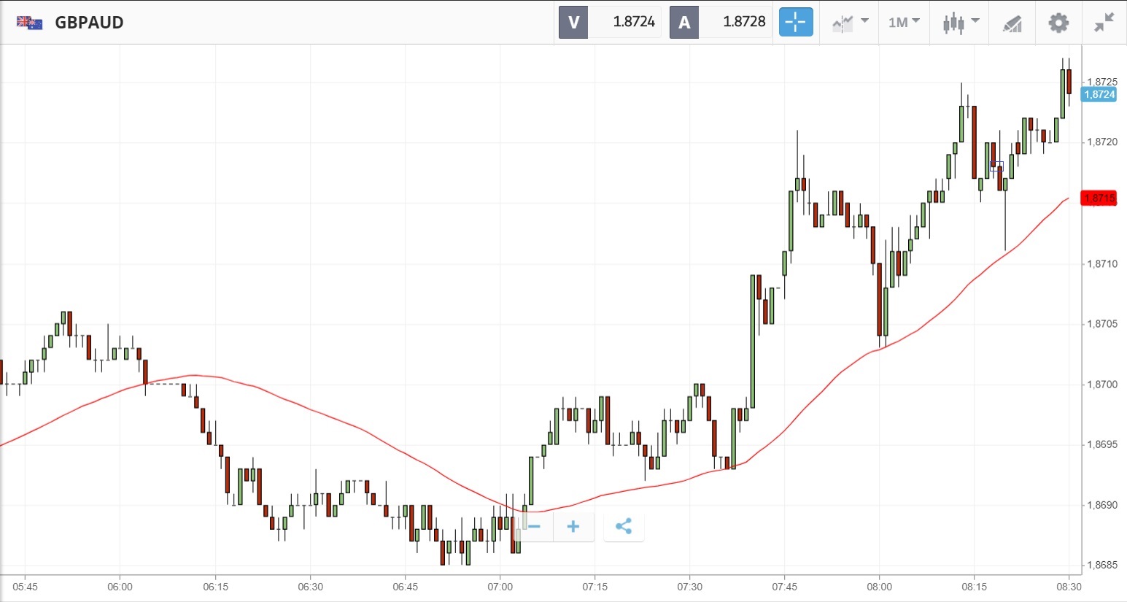Click the flag icon beside GBPAUD
This screenshot has height=602, width=1127.
click(x=30, y=23)
